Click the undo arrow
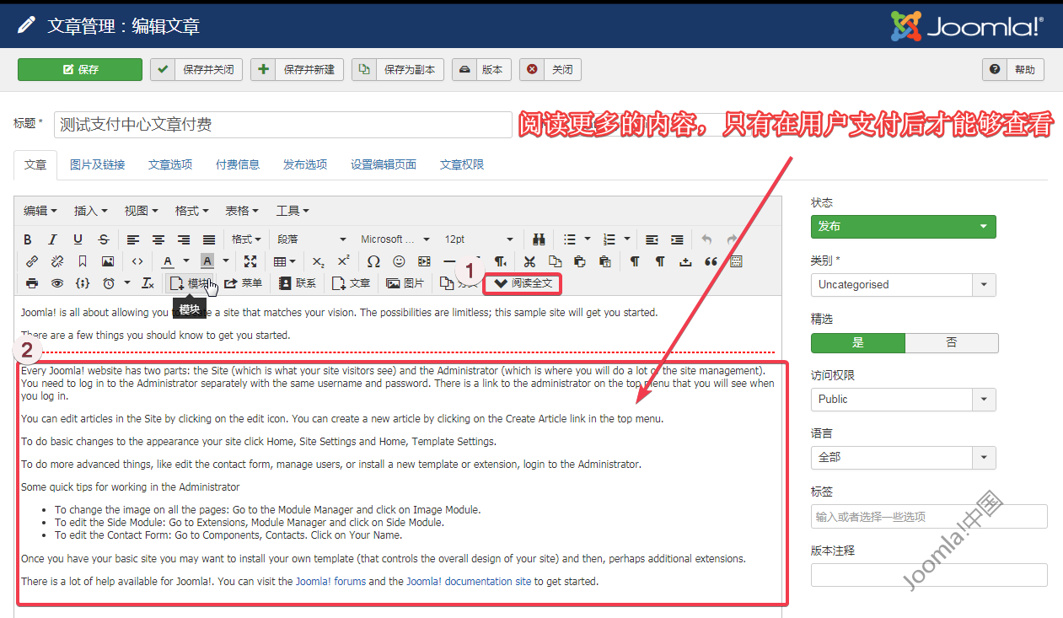 click(x=706, y=239)
